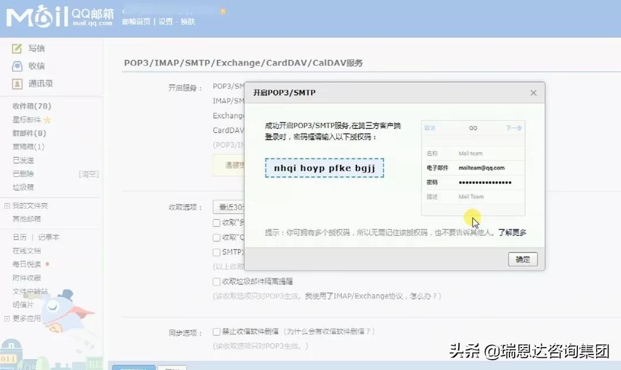The image size is (621, 370).
Task: Expand 我的文件夹 tree node
Action: point(7,205)
